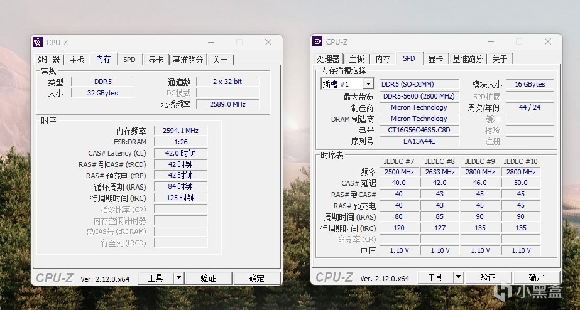Expand 工具 dropdown arrow in right window

coord(458,277)
